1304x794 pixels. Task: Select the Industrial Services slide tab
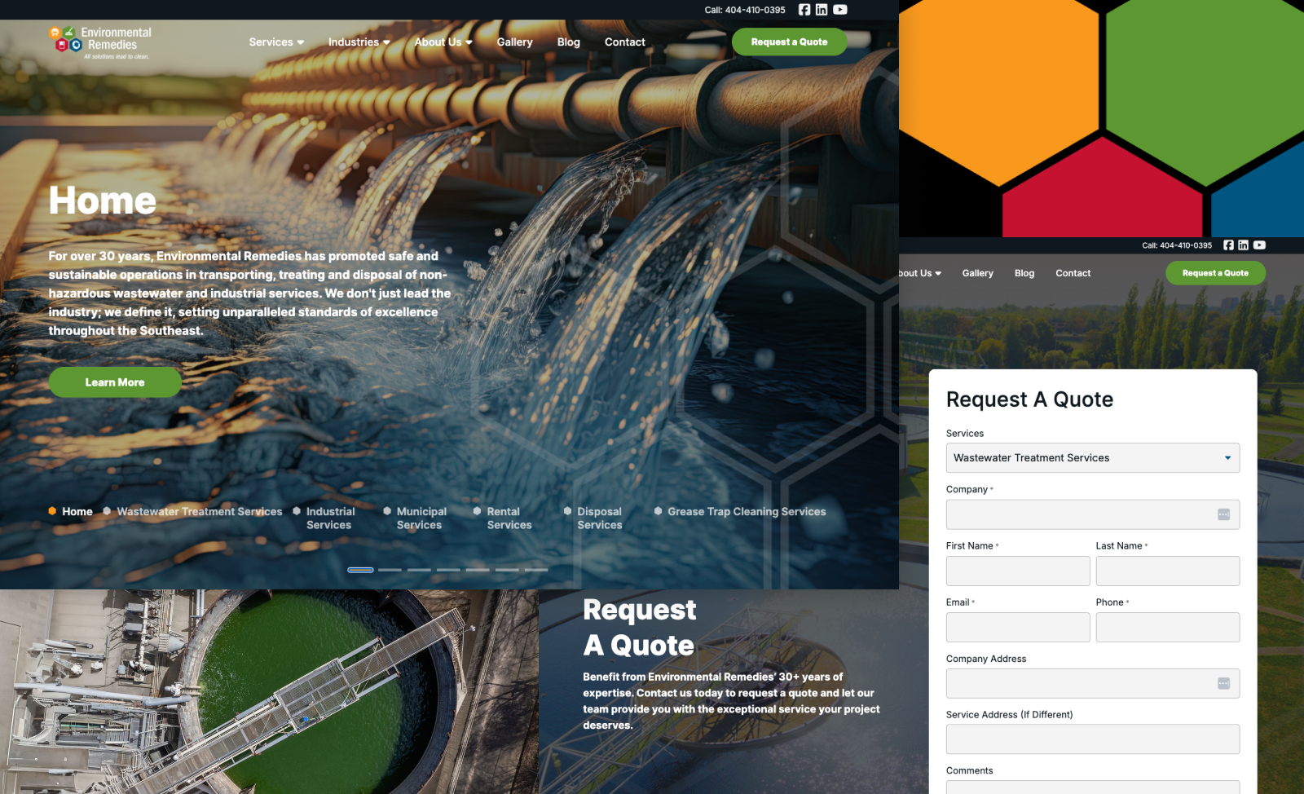tap(330, 518)
